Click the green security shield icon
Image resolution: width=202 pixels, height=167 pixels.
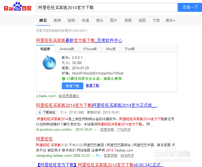(x=64, y=79)
